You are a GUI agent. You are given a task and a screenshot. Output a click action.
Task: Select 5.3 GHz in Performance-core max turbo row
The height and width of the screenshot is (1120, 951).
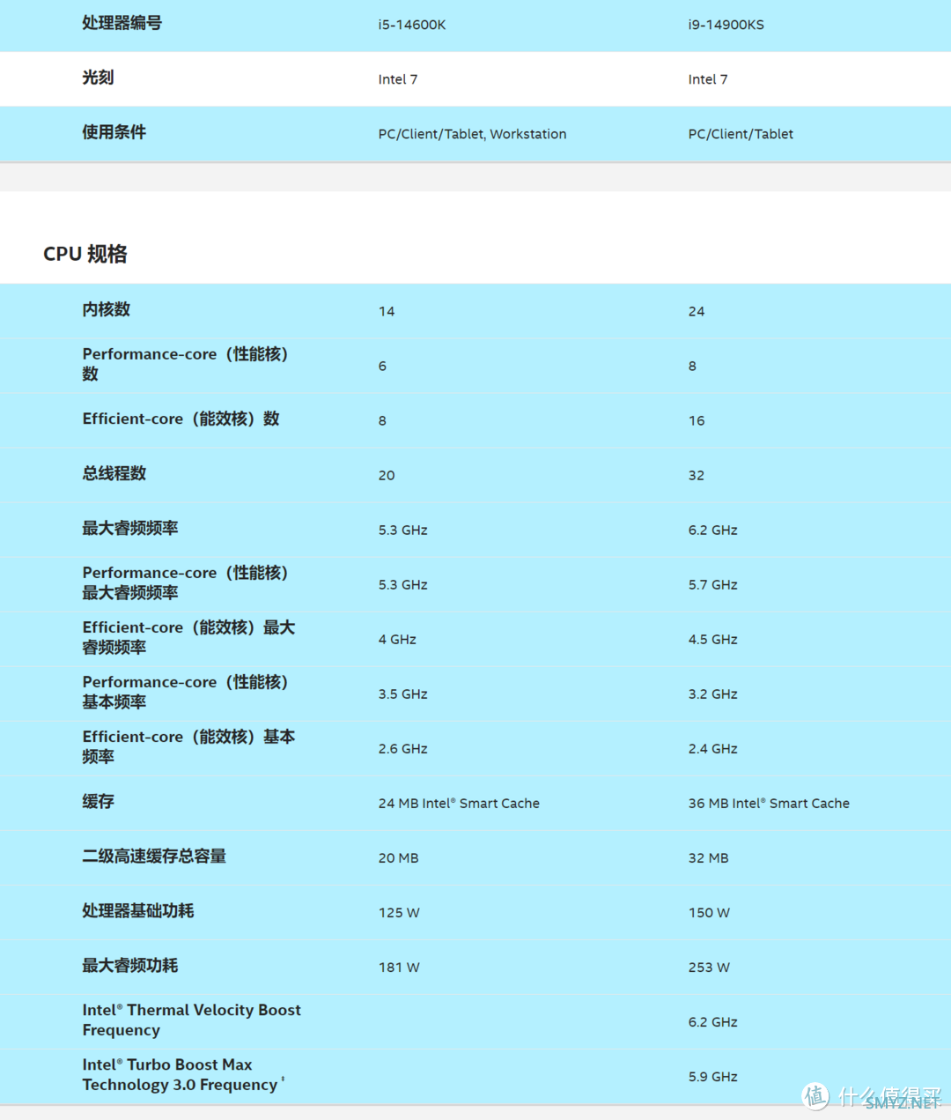(x=402, y=584)
